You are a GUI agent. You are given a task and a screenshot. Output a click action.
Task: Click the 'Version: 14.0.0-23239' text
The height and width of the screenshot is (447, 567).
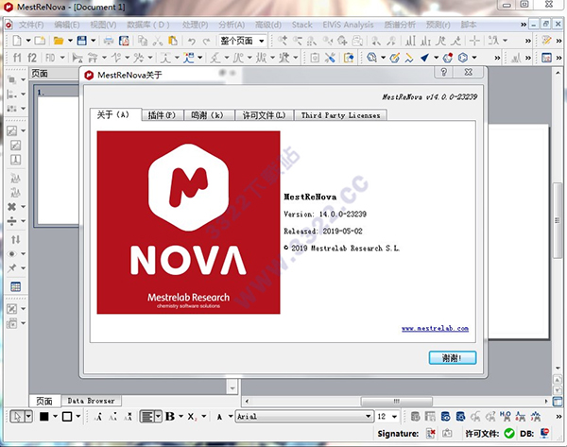click(325, 215)
